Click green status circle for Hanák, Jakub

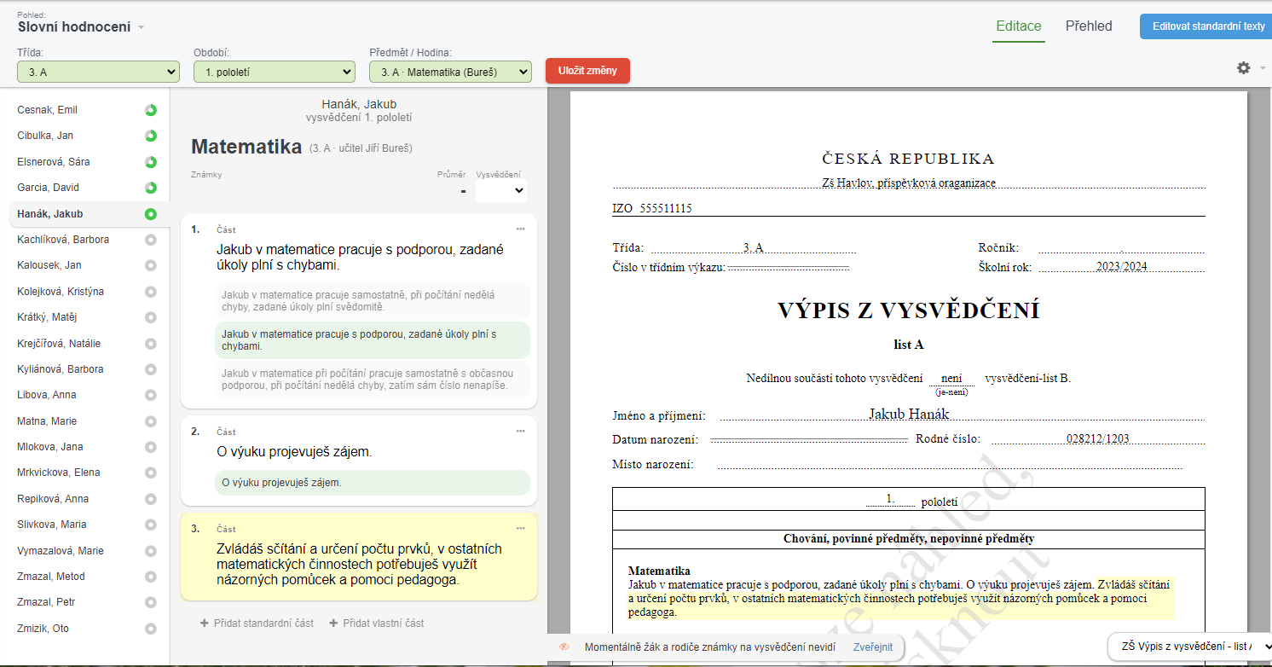point(151,214)
